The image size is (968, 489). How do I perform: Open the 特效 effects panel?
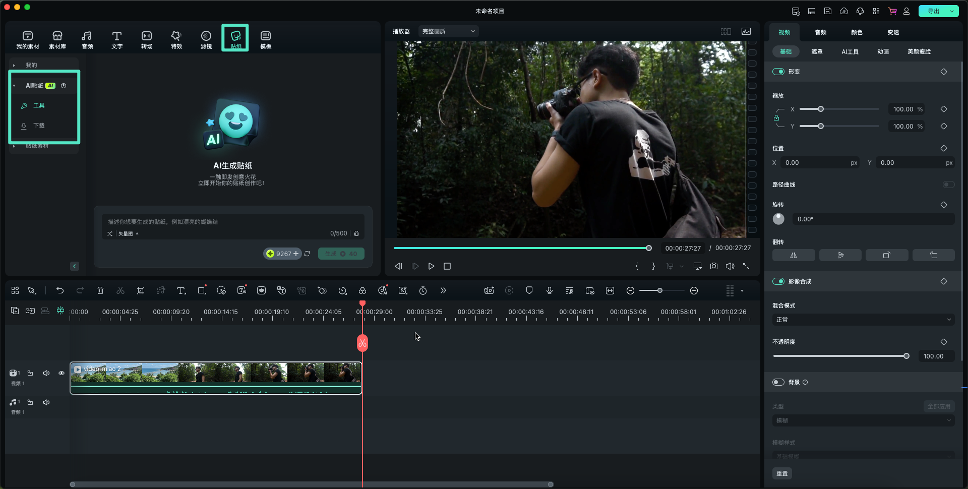tap(176, 39)
